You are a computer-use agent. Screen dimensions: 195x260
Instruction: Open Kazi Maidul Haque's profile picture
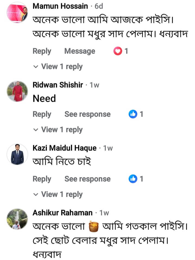17,154
